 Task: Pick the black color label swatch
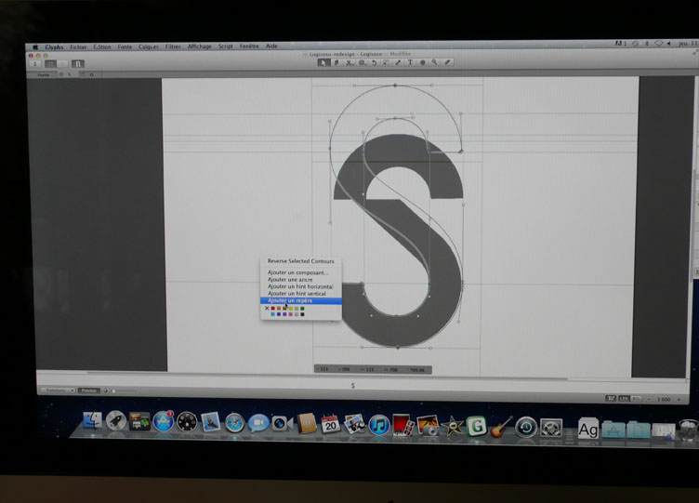coord(303,314)
